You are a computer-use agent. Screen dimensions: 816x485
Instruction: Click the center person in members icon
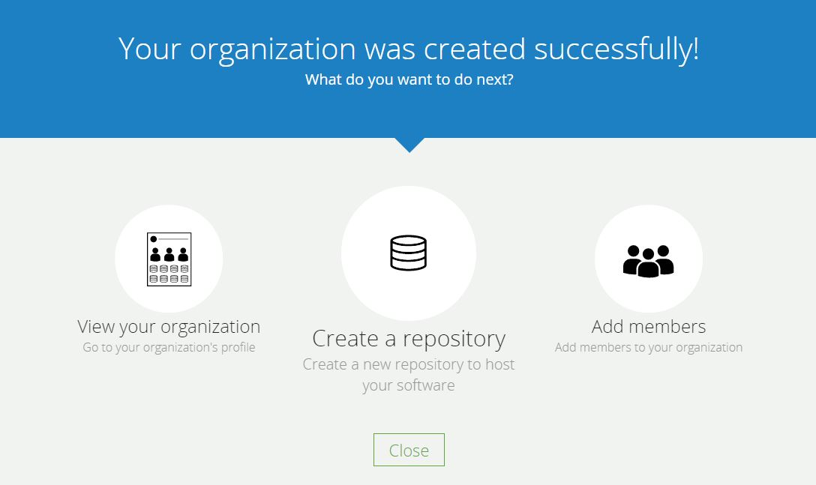649,263
